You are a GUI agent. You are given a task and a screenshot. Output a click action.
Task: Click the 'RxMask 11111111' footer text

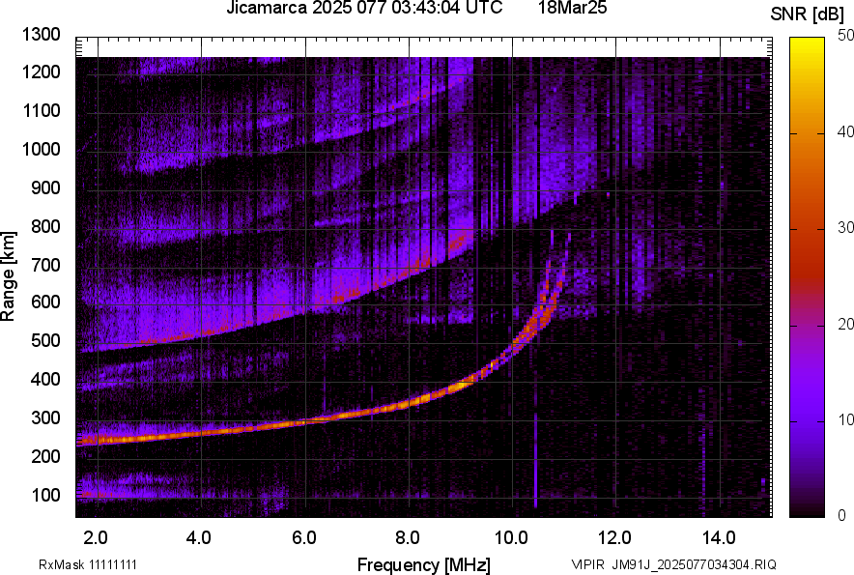point(88,564)
